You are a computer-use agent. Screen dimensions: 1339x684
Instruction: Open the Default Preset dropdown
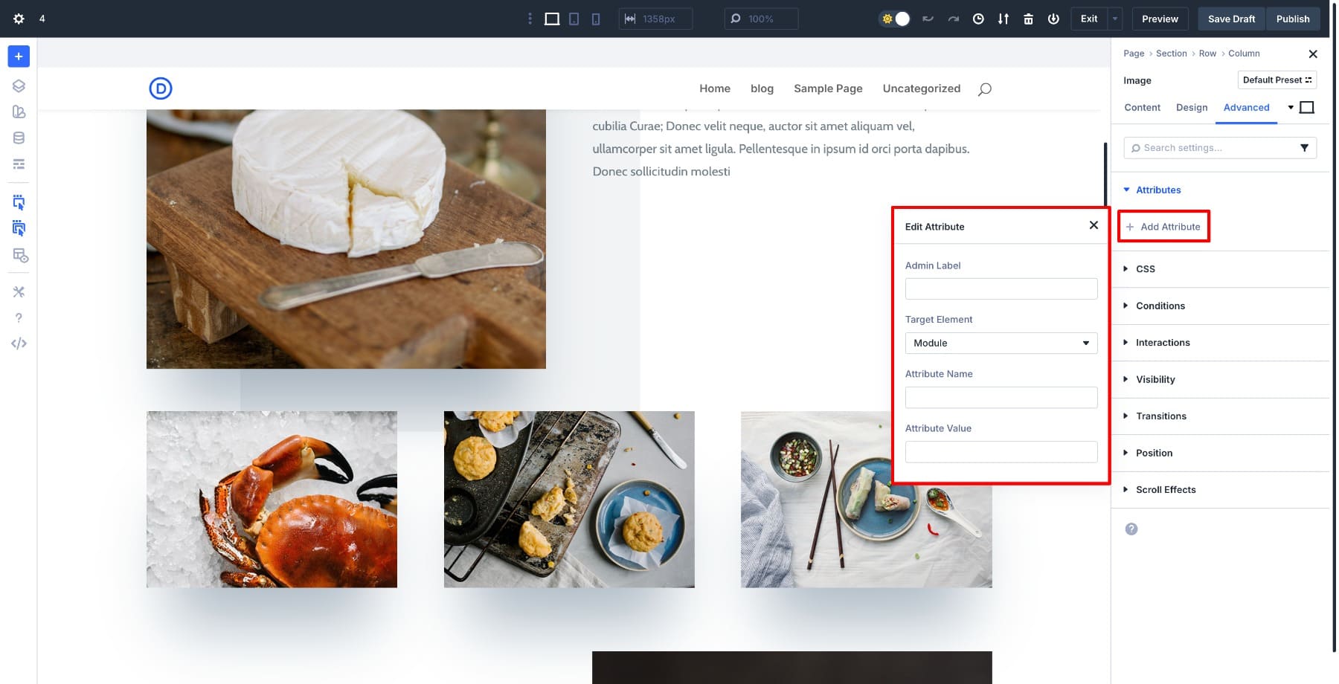(1277, 80)
